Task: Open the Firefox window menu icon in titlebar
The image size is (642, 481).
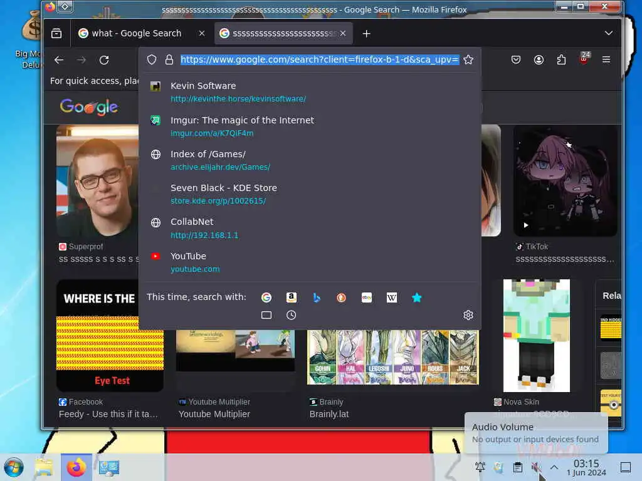Action: (x=65, y=6)
